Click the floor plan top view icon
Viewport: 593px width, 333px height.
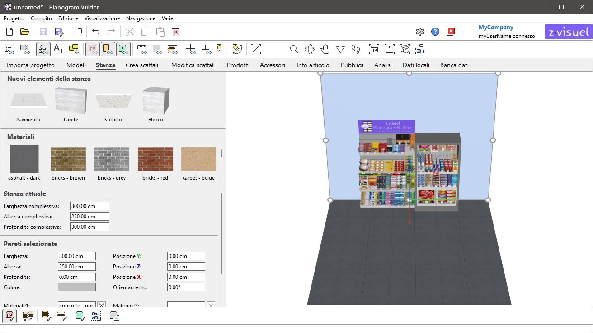[x=390, y=49]
